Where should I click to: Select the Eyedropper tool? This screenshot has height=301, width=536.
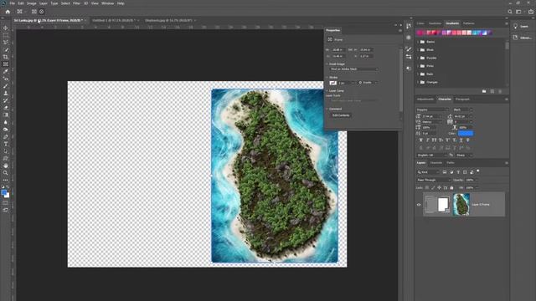click(x=6, y=71)
